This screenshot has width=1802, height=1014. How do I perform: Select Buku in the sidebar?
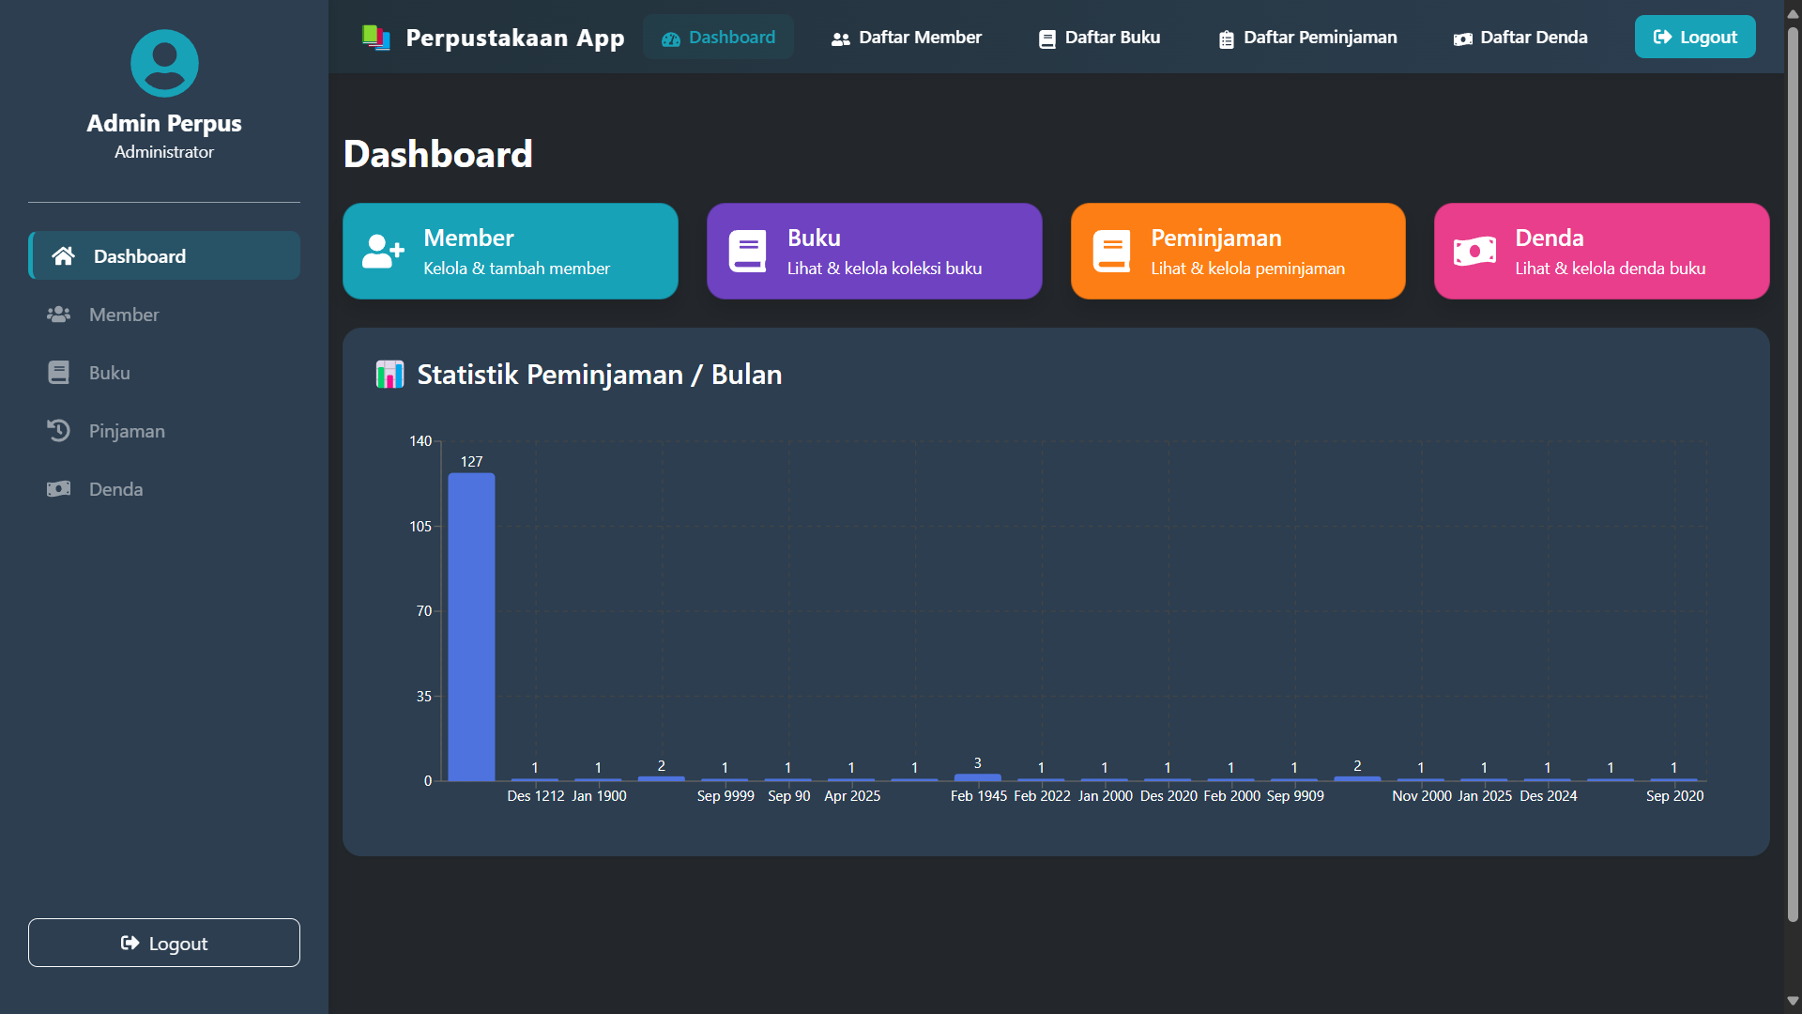point(109,373)
